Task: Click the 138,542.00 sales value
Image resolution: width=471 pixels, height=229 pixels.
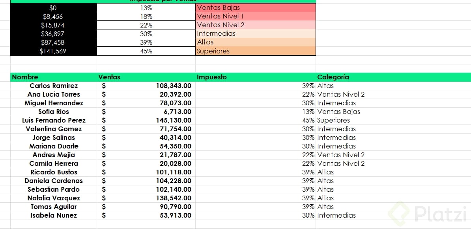Action: (x=174, y=198)
